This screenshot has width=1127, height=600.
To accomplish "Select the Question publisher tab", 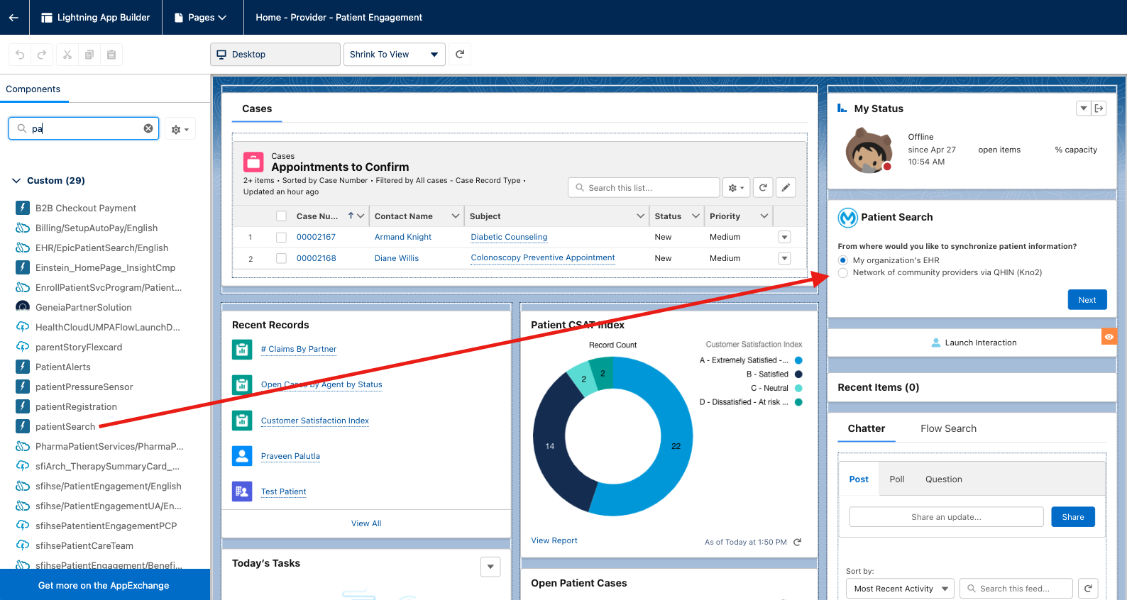I will pyautogui.click(x=944, y=479).
